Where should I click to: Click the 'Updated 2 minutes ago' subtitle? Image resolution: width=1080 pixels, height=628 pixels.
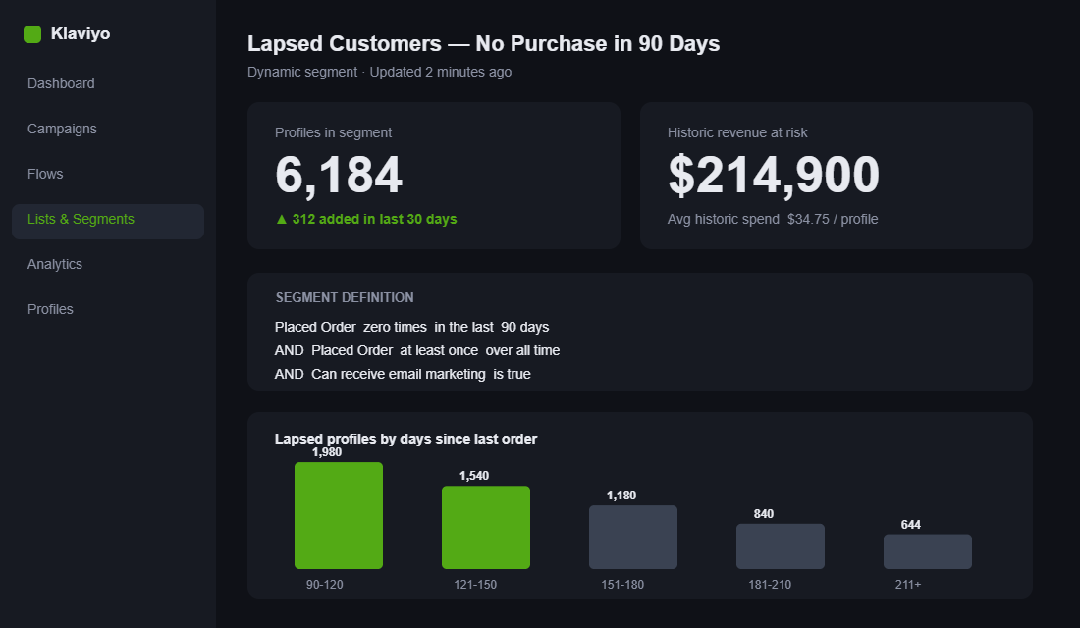click(x=441, y=72)
